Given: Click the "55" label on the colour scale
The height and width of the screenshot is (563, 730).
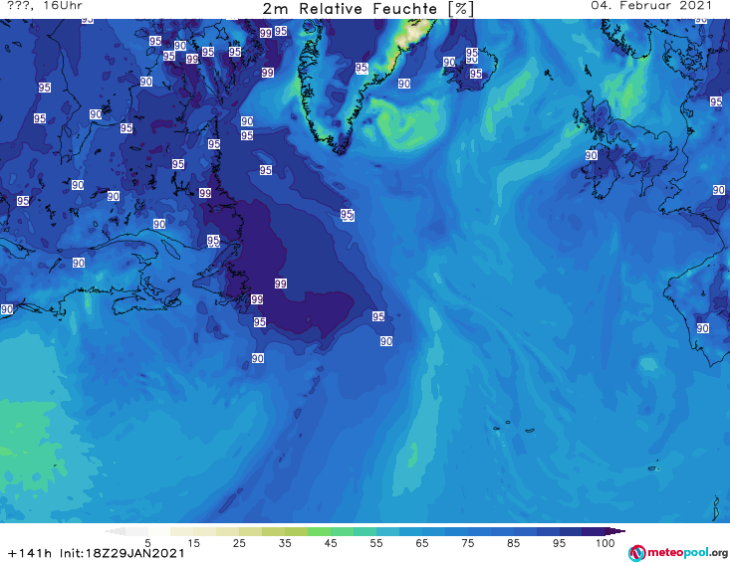Looking at the screenshot, I should (x=376, y=543).
